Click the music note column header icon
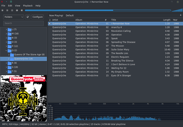 pyautogui.click(x=50, y=20)
